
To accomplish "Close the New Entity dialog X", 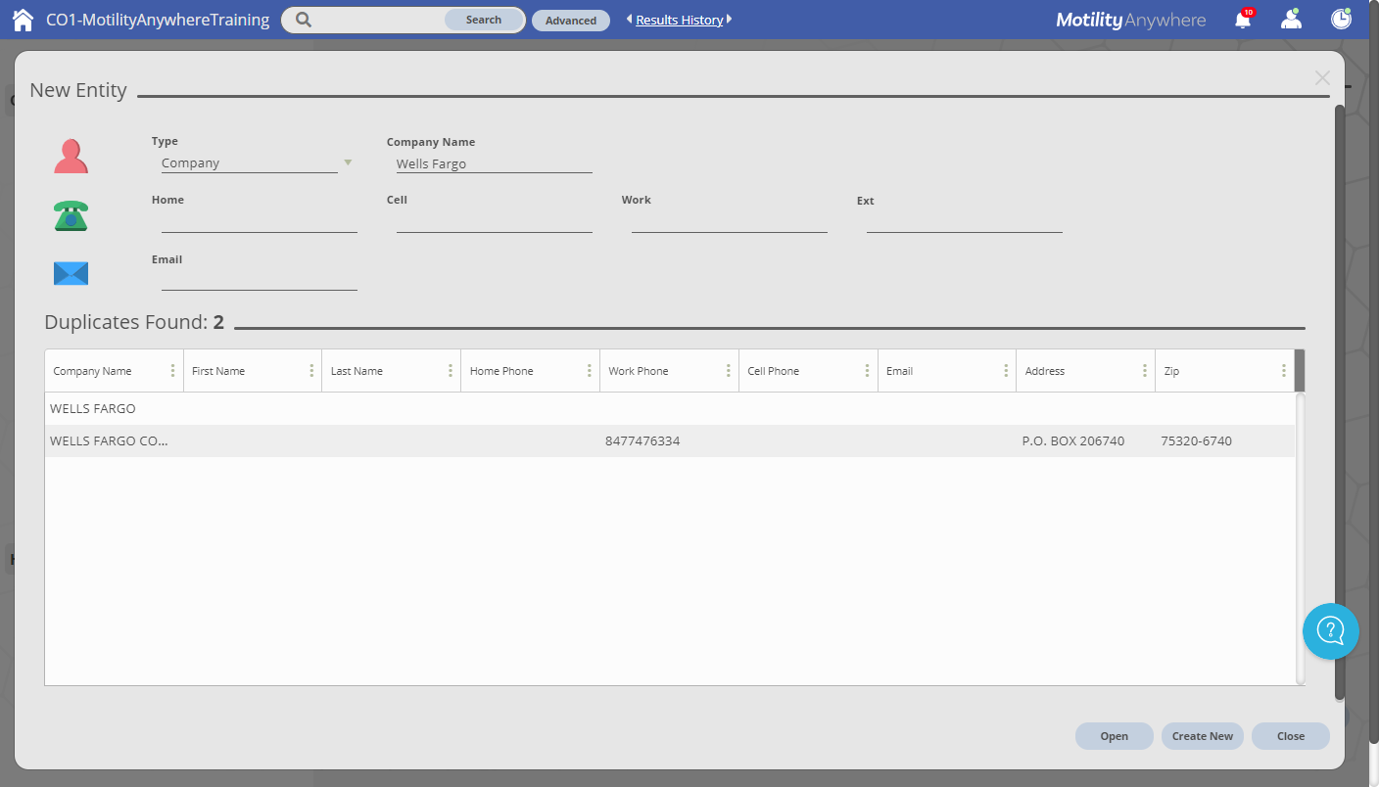I will coord(1322,77).
